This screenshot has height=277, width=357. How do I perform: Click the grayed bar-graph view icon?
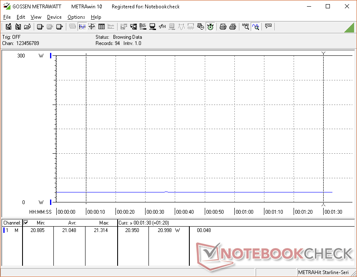[111, 27]
